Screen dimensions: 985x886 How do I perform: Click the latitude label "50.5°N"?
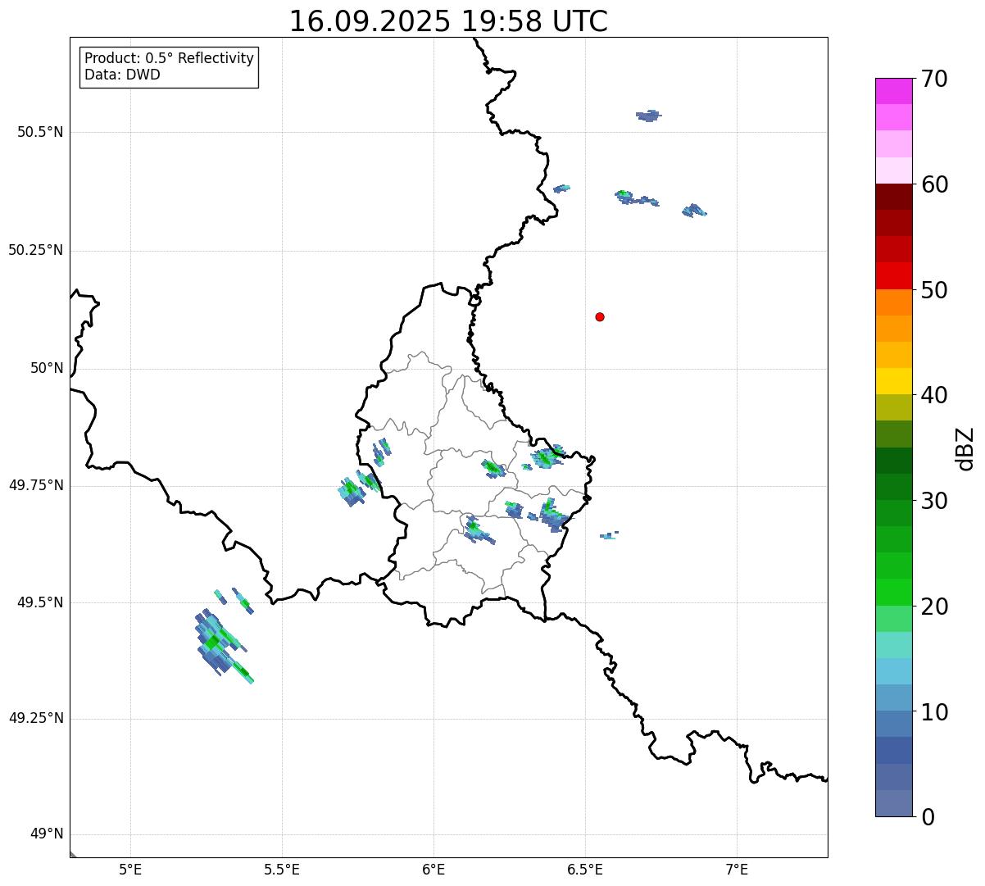pyautogui.click(x=41, y=132)
